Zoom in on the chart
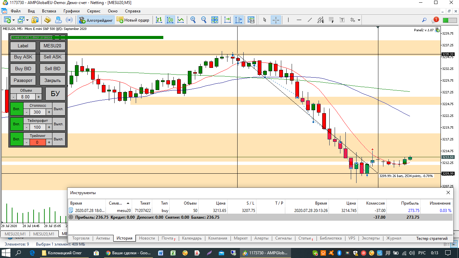459x258 pixels. coord(193,20)
